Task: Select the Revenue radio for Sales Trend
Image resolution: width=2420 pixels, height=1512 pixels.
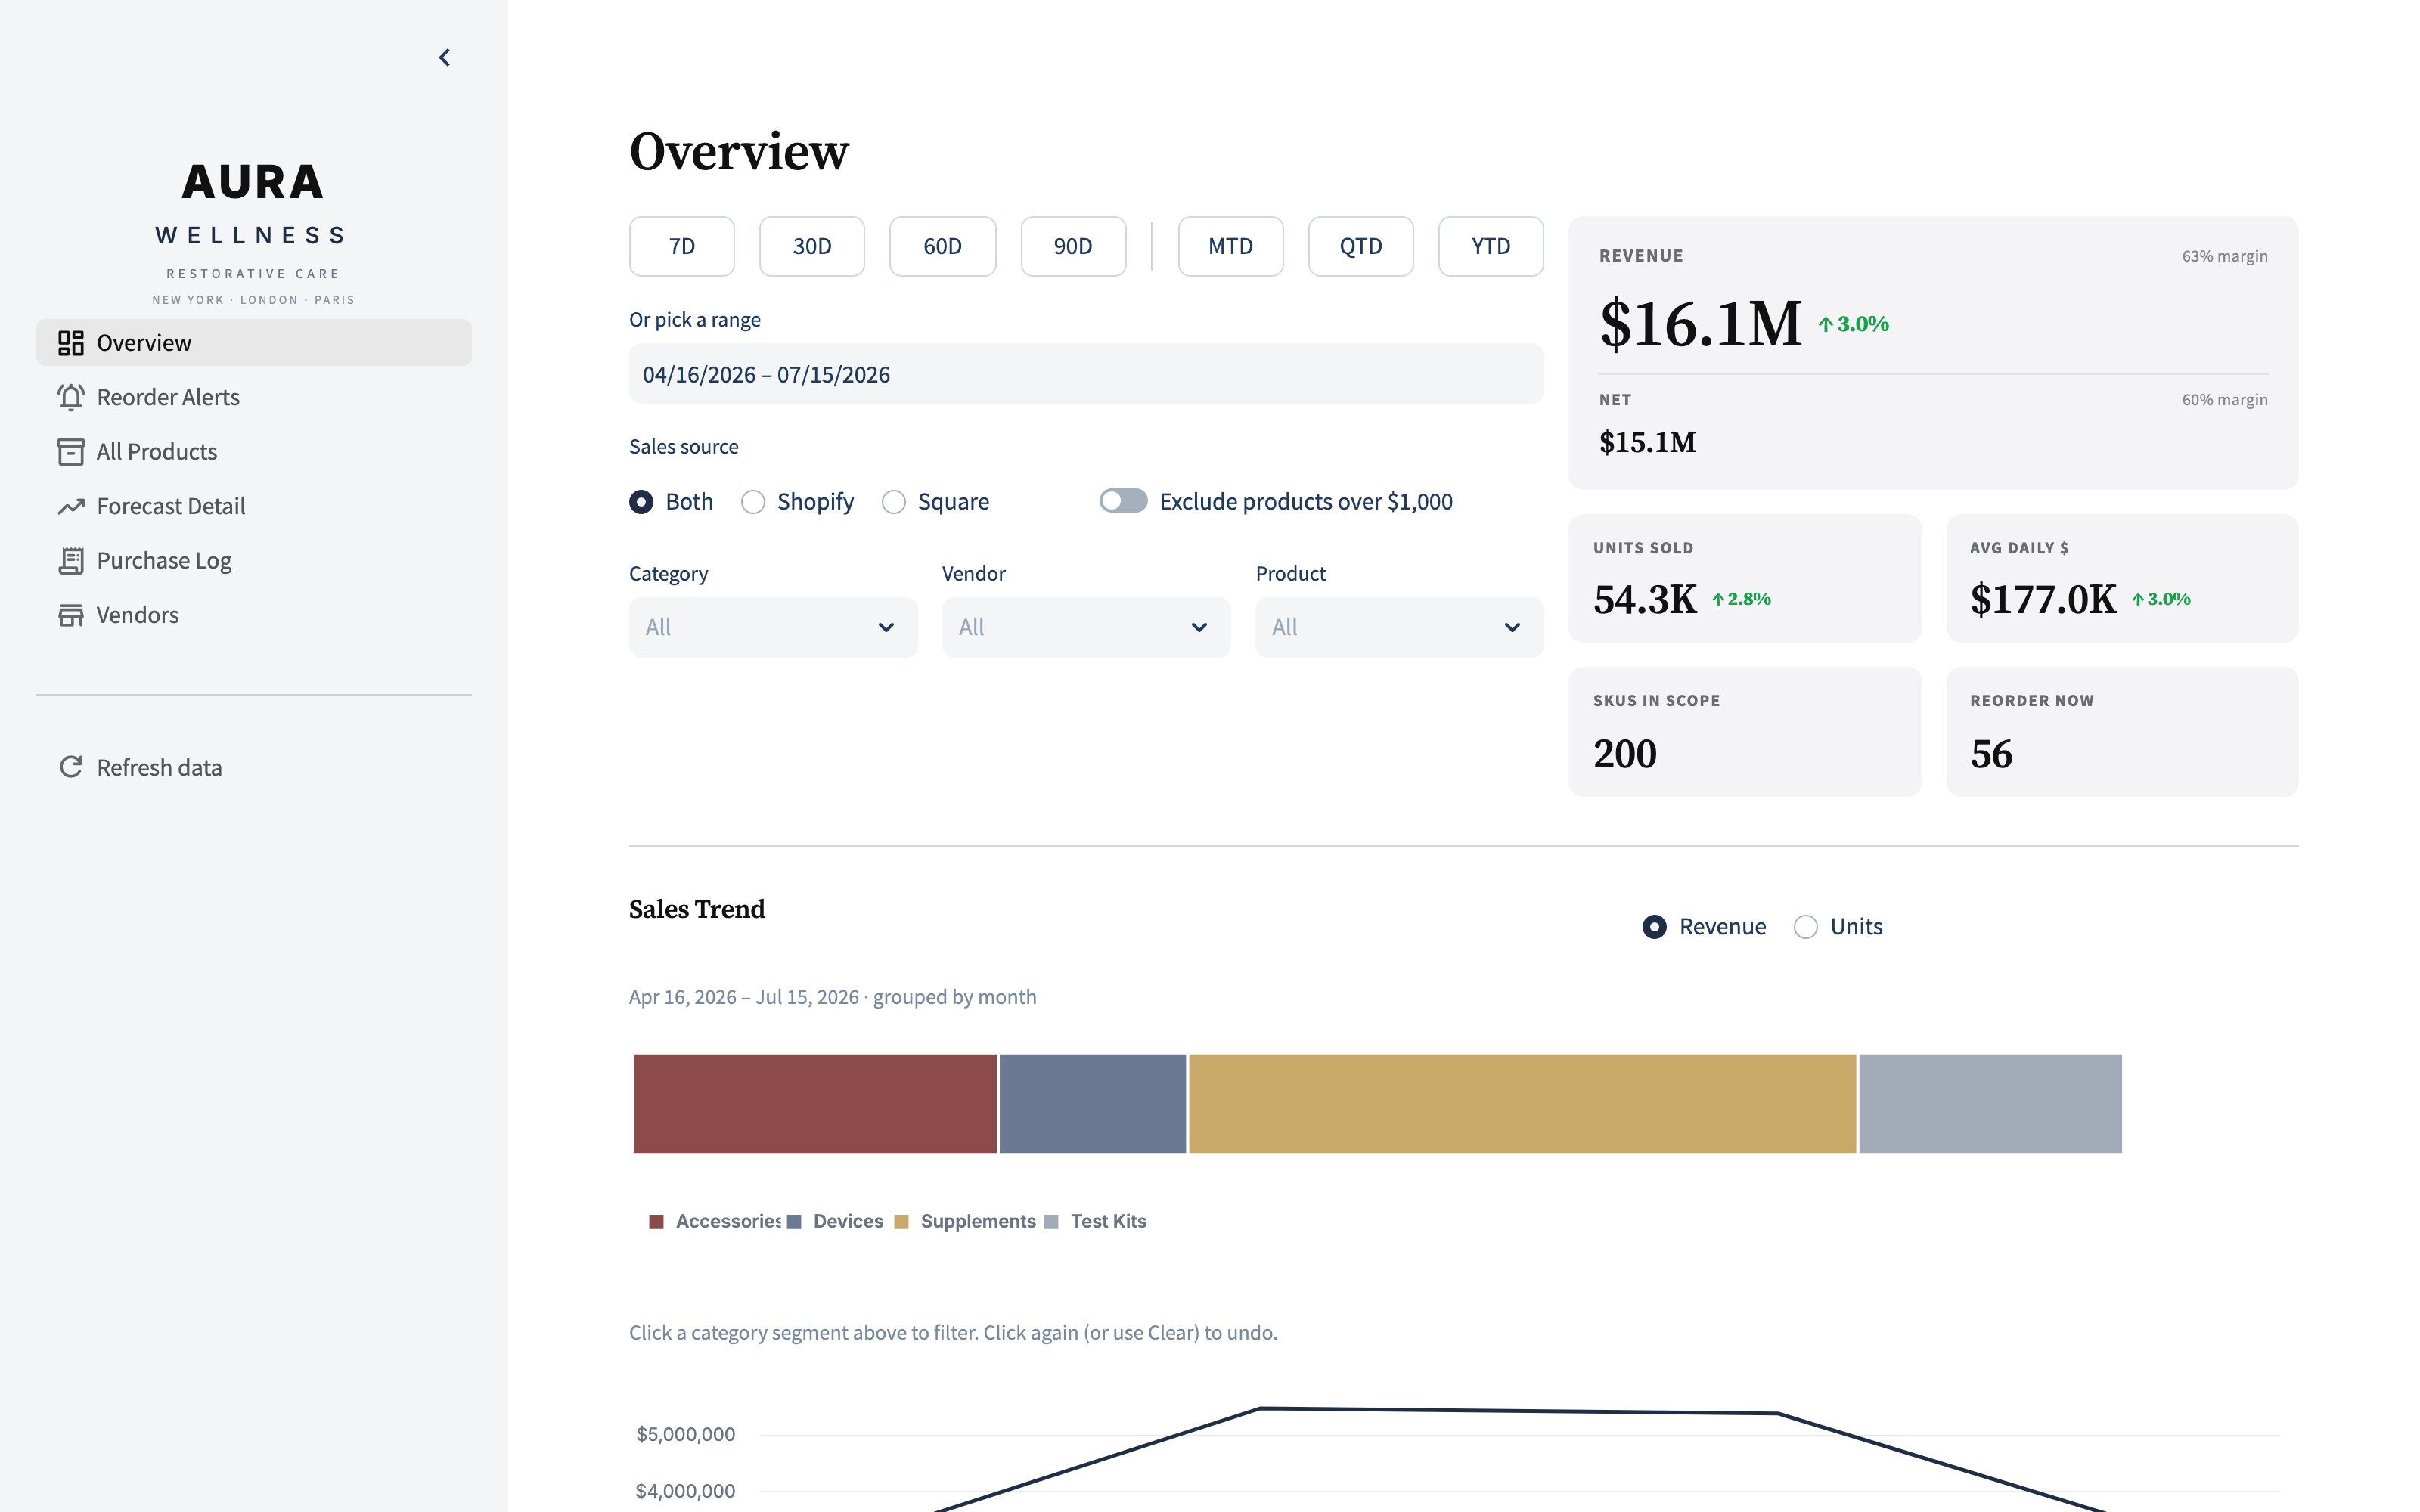Action: tap(1655, 927)
